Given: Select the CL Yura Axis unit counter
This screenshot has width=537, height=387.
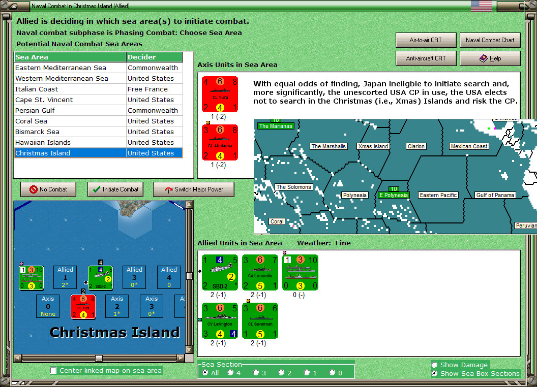Looking at the screenshot, I should coord(220,94).
